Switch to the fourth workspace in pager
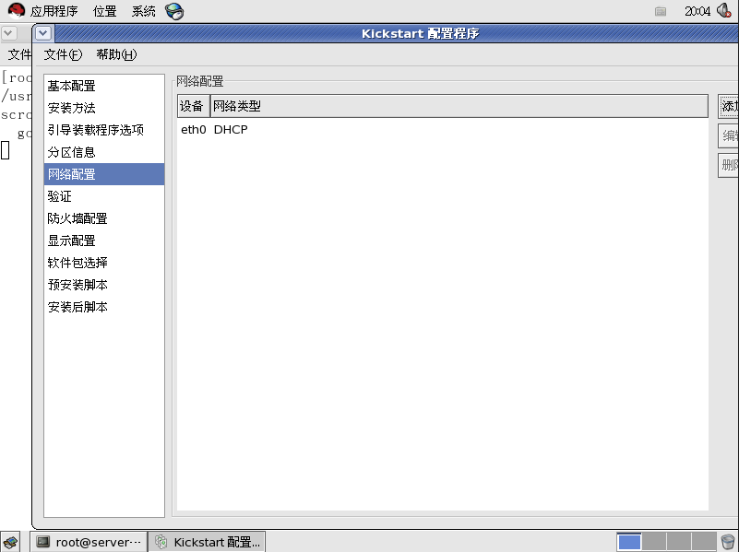This screenshot has width=739, height=552. (x=704, y=542)
